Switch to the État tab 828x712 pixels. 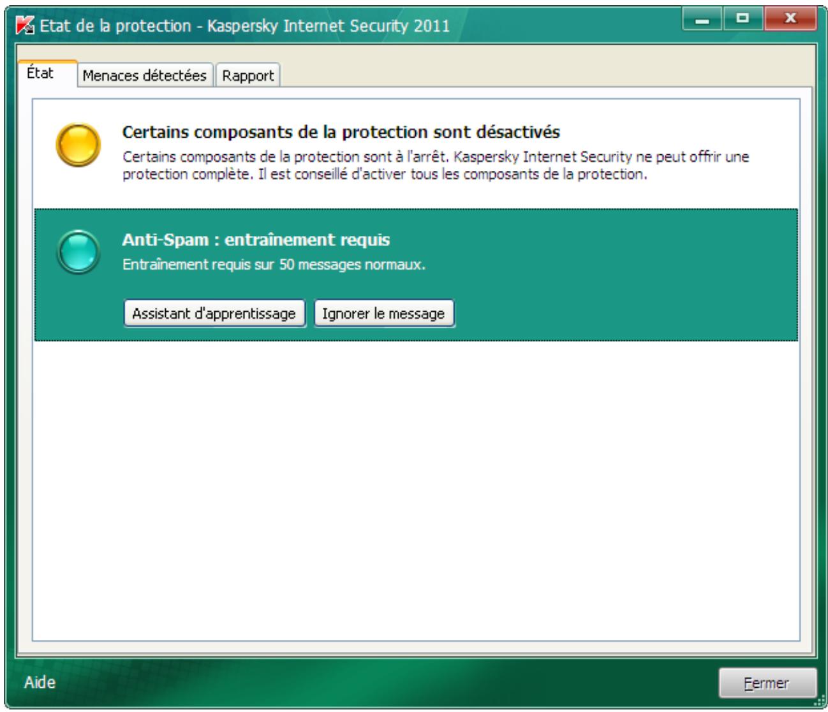pyautogui.click(x=48, y=73)
